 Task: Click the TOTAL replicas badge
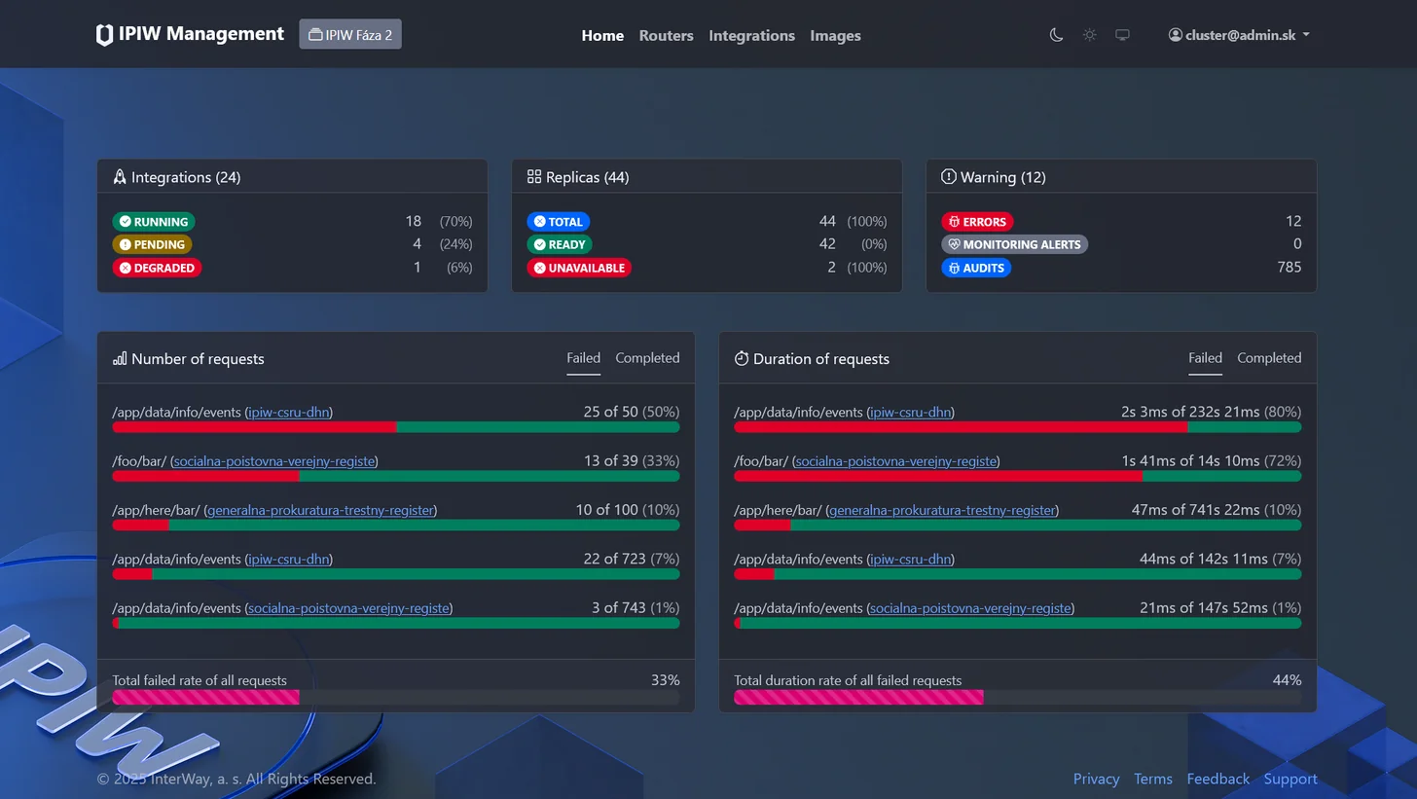(559, 222)
